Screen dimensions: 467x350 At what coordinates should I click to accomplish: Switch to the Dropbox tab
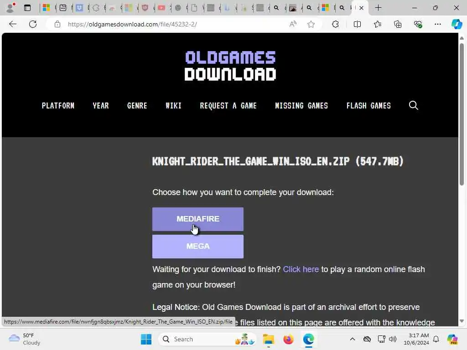tap(79, 8)
